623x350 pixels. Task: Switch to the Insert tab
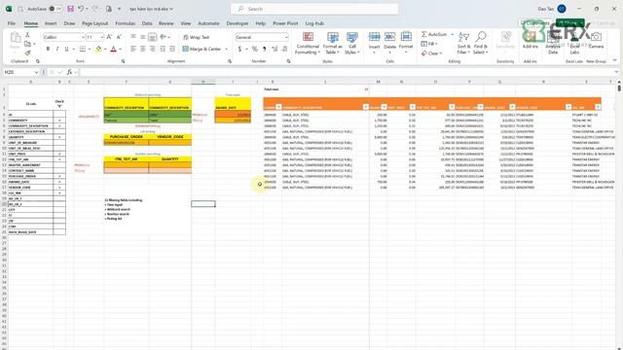51,23
